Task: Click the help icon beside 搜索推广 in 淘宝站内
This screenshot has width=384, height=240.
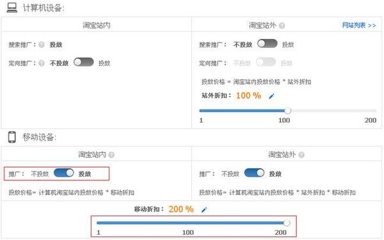Action: [42, 45]
